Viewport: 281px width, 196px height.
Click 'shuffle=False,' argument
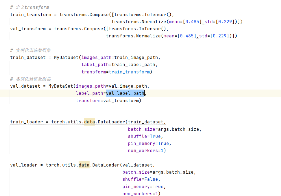tap(141, 179)
